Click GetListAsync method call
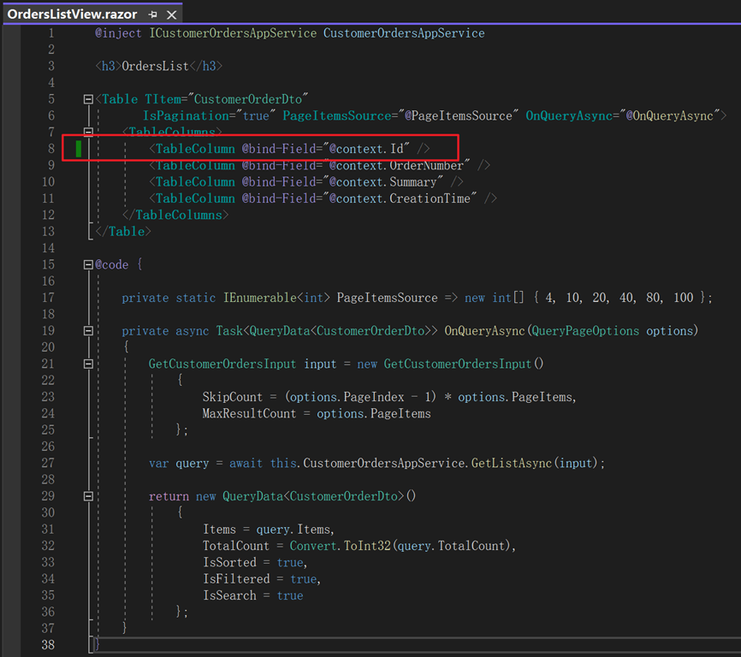 (512, 463)
